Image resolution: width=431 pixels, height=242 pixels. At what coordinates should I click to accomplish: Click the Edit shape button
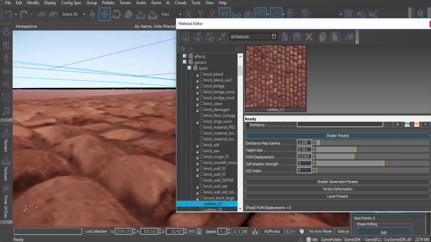[384, 232]
